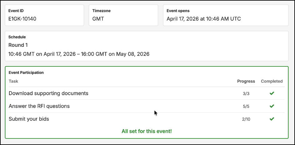Select the 2/10 progress value

click(246, 119)
